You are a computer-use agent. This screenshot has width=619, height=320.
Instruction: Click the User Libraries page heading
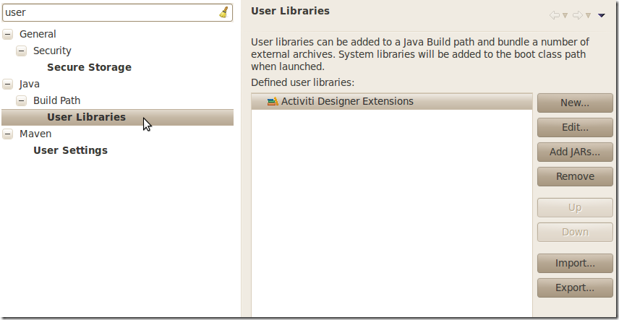(290, 11)
